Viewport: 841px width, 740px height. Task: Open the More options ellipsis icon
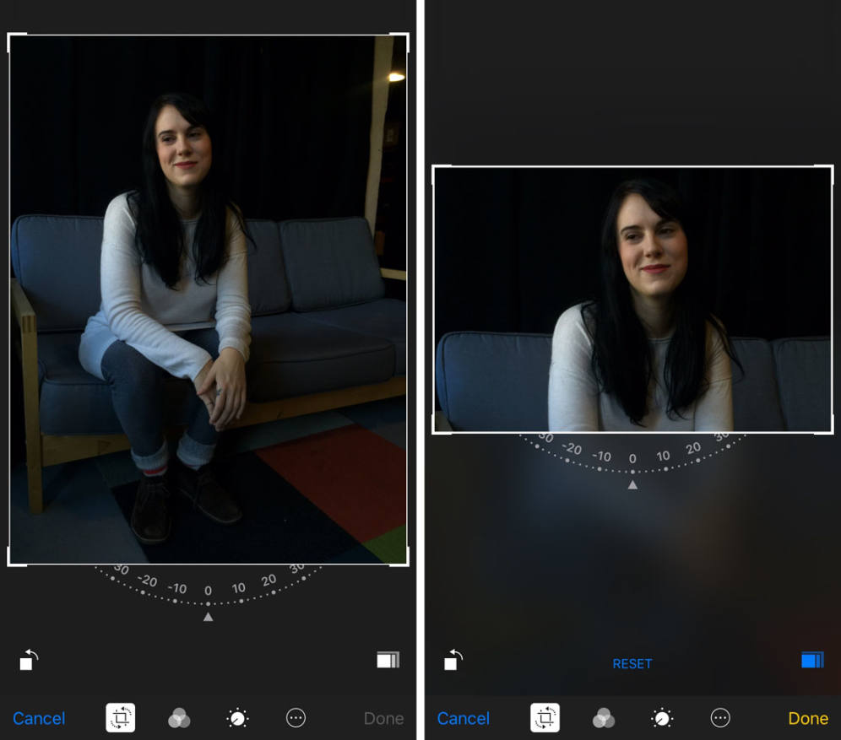tap(296, 718)
